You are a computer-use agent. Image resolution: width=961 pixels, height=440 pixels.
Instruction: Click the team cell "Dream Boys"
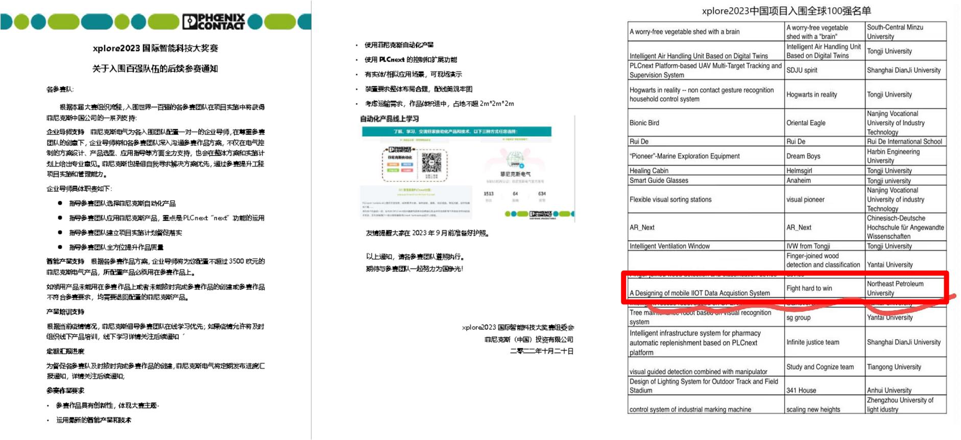tap(825, 156)
